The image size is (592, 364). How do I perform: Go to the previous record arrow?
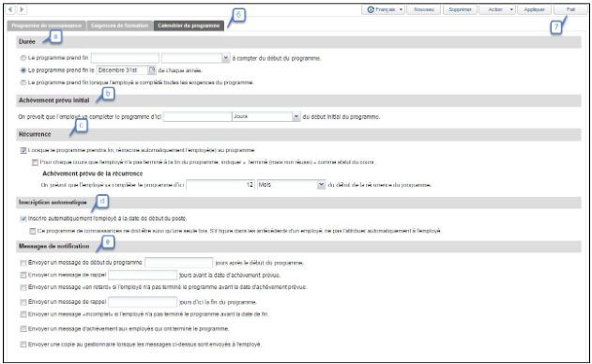tap(10, 9)
